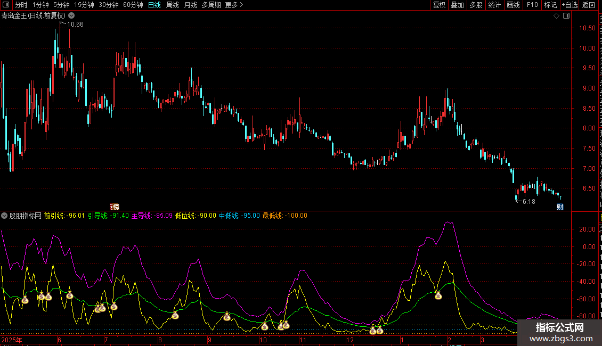Click the 榜 marker icon on chart

(115, 207)
